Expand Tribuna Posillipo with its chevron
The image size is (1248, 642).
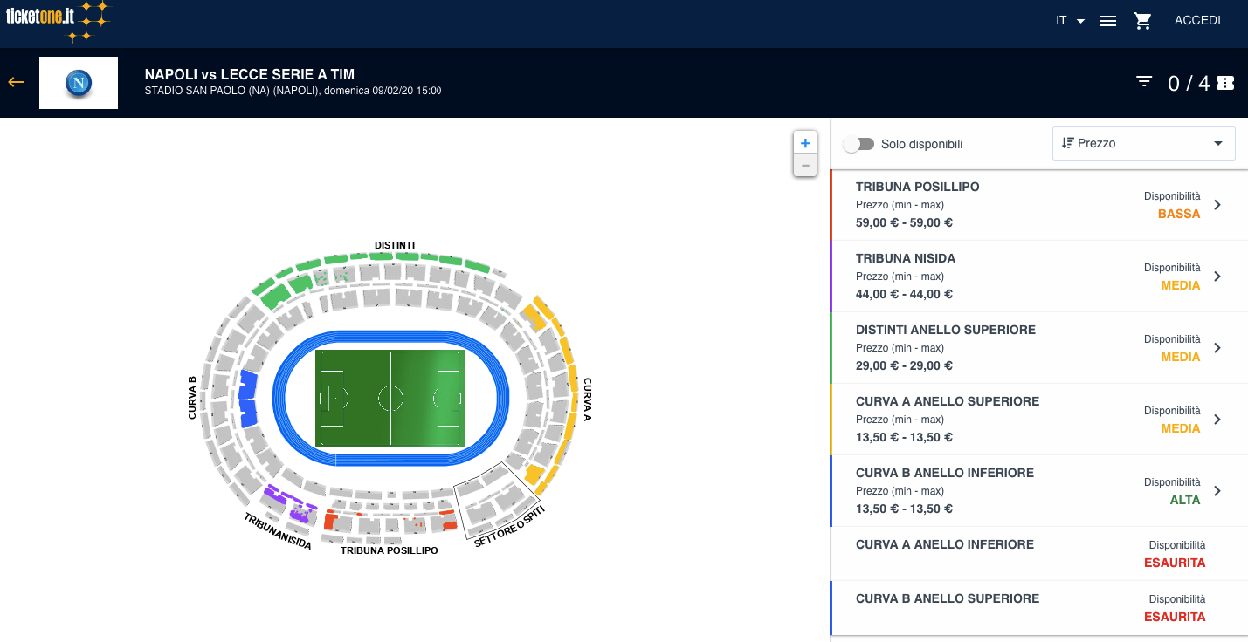[x=1217, y=205]
